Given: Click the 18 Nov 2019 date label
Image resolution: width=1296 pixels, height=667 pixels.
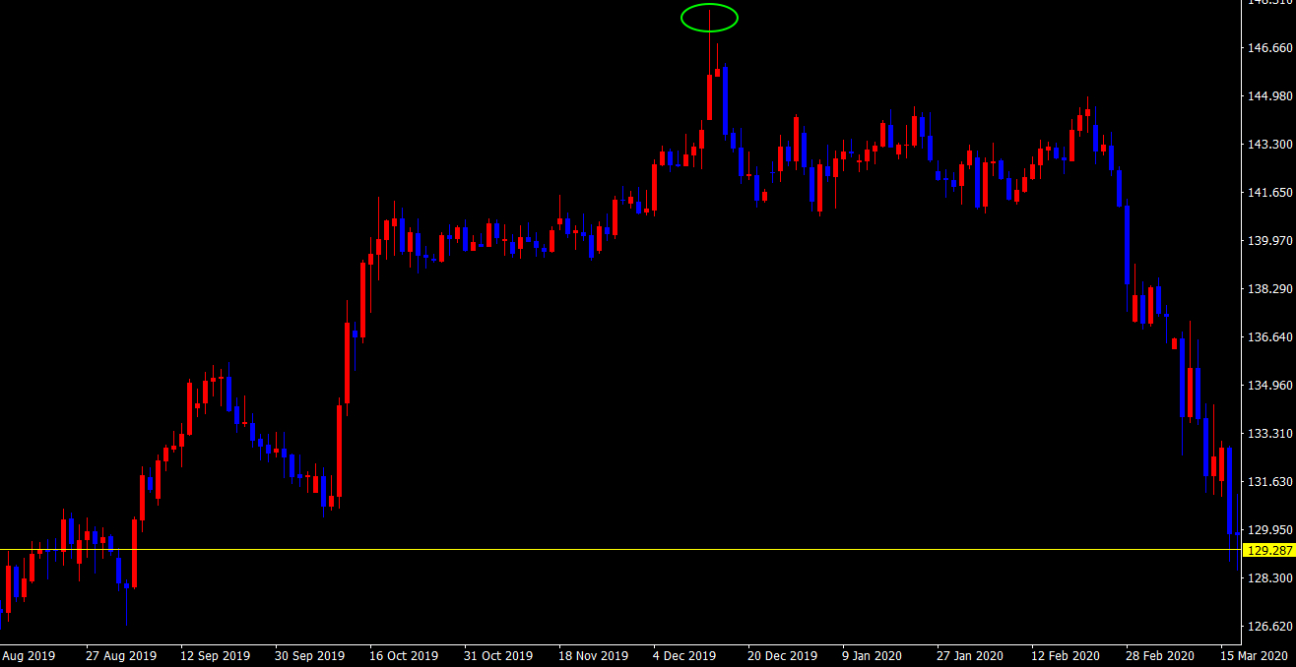Looking at the screenshot, I should tap(593, 656).
